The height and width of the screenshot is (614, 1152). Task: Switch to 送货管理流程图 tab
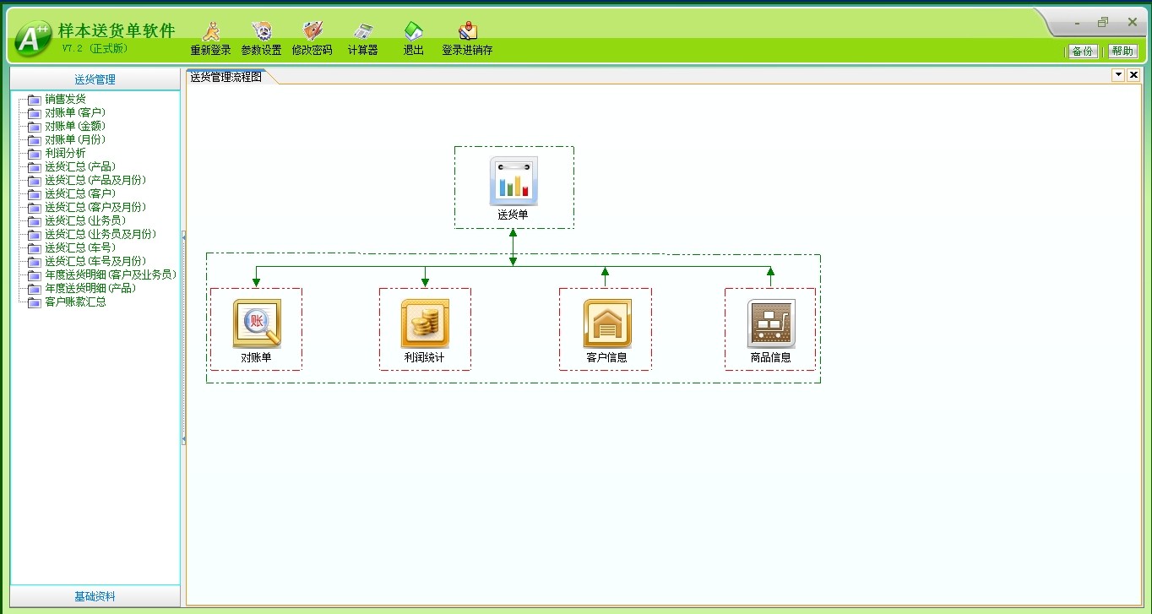[226, 77]
